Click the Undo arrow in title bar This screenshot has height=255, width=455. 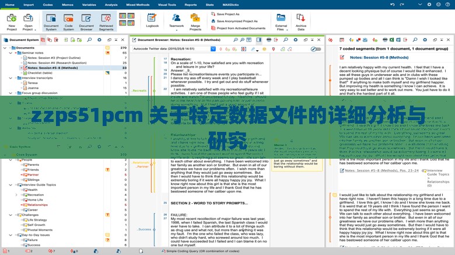pyautogui.click(x=393, y=5)
